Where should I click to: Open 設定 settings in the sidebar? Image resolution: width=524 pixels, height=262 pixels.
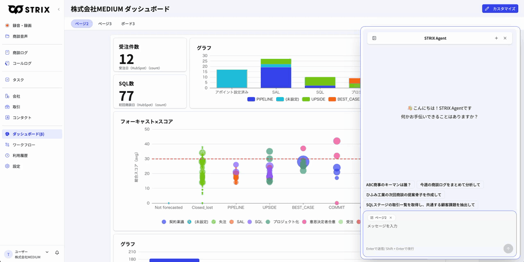[x=32, y=166]
